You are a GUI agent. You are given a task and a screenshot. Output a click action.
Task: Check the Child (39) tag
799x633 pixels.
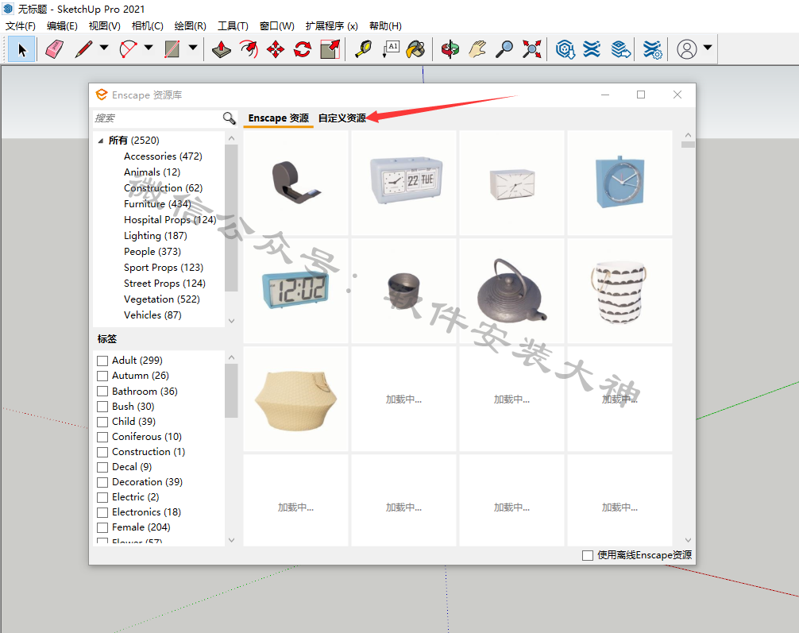[102, 422]
